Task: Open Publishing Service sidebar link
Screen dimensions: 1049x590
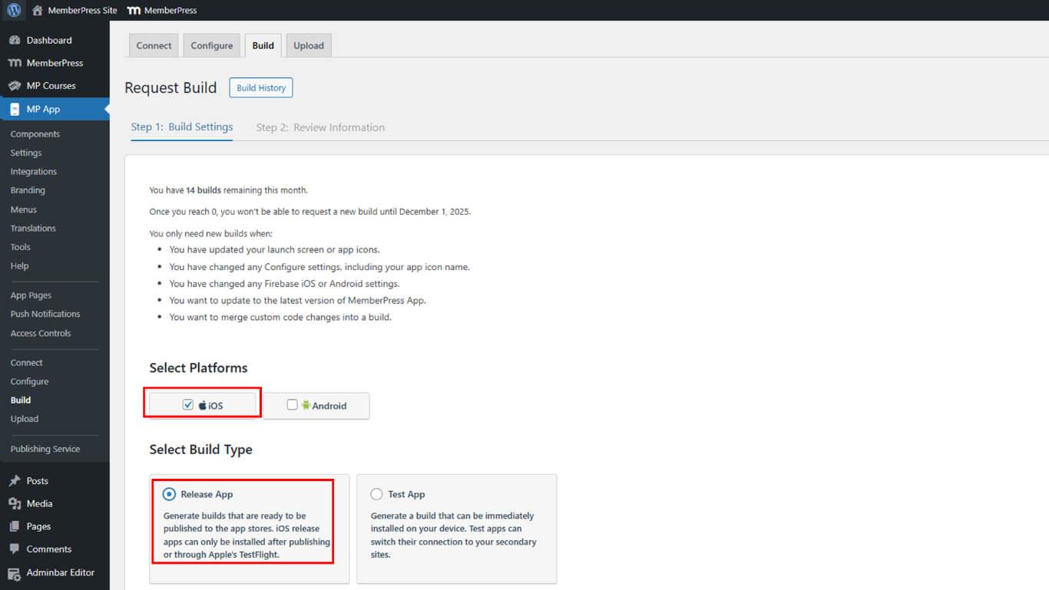Action: [x=45, y=449]
